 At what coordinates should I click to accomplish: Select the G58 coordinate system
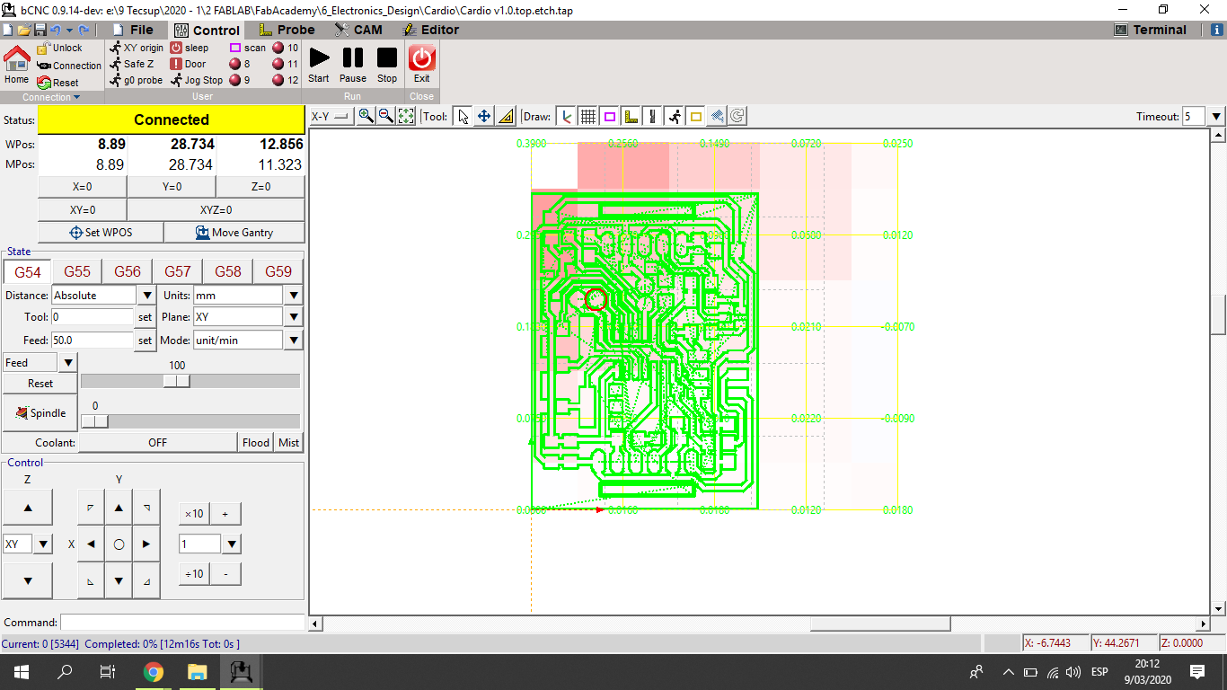pyautogui.click(x=228, y=271)
